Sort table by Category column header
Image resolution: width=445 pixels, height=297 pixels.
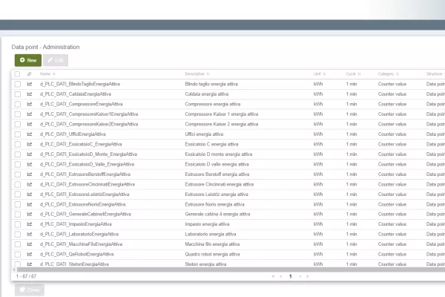coord(388,74)
